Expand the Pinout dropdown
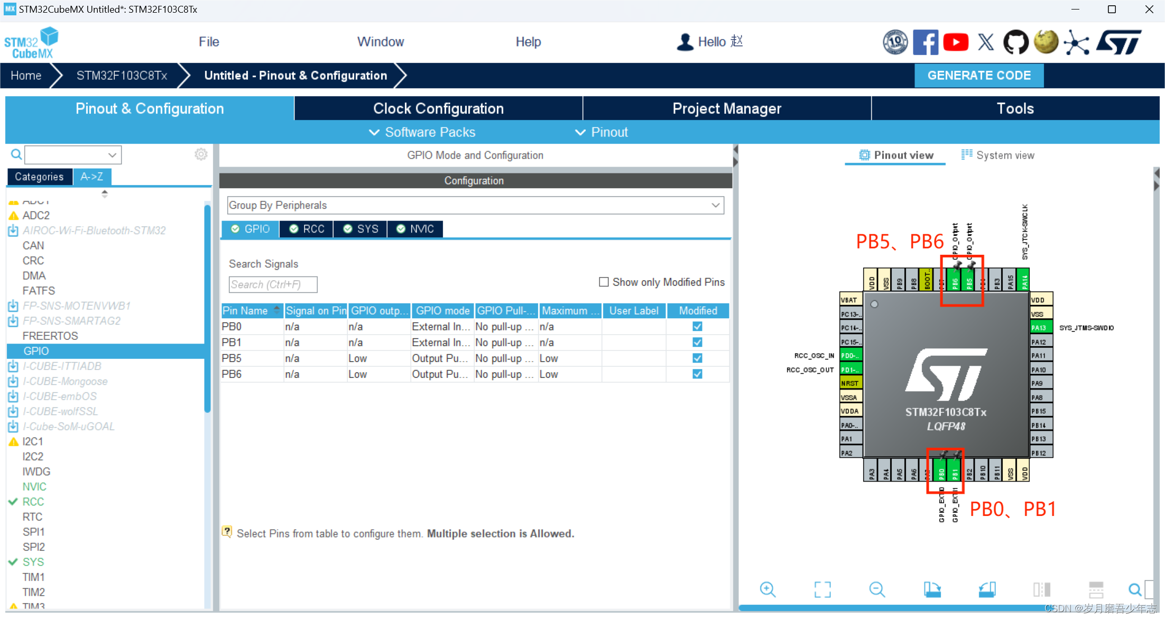This screenshot has height=619, width=1165. click(602, 132)
